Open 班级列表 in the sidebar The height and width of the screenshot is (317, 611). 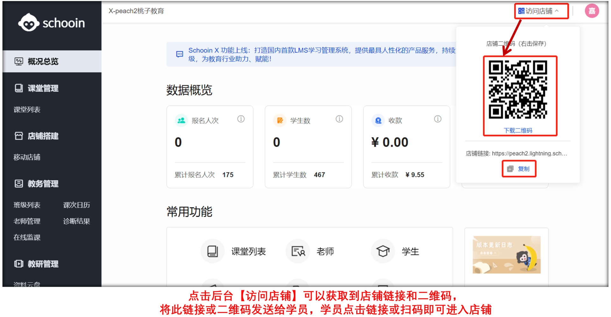pyautogui.click(x=27, y=205)
